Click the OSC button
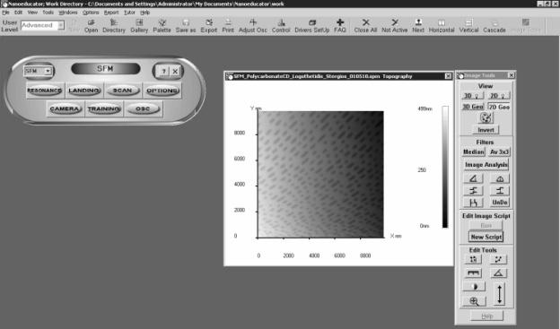This screenshot has width=560, height=329. 143,108
